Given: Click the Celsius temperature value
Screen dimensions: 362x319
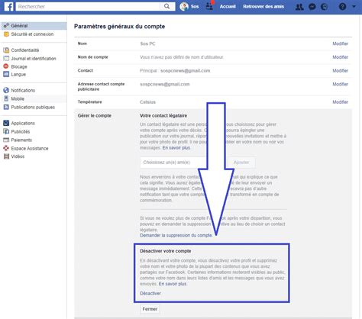Looking at the screenshot, I should [147, 102].
